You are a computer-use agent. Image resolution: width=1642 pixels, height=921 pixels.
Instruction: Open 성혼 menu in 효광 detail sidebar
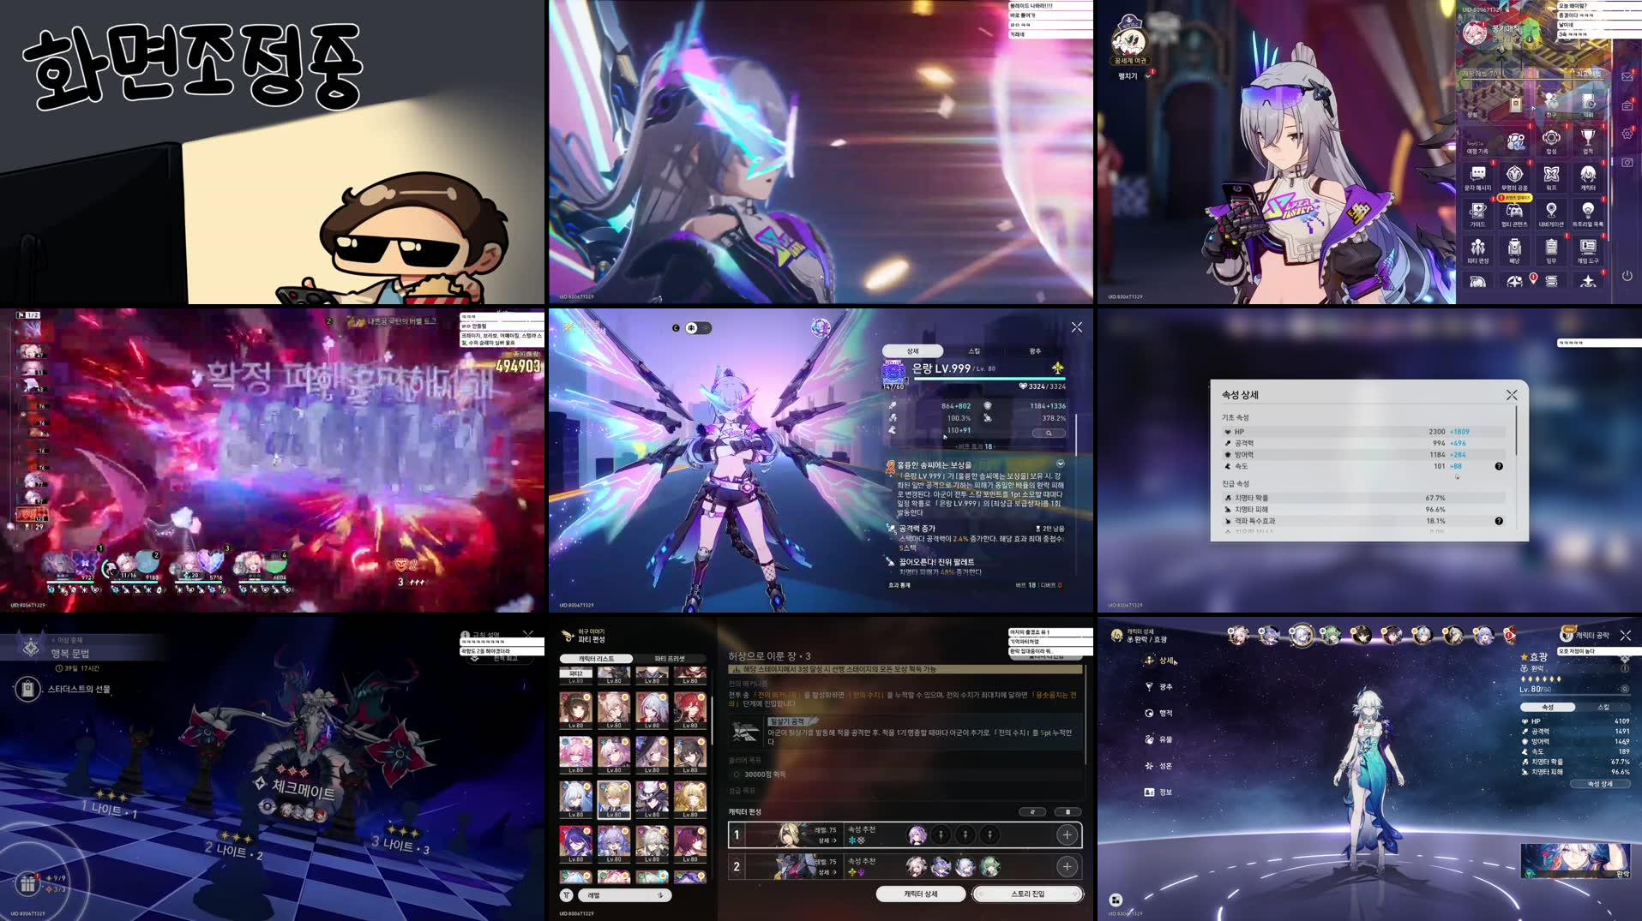1159,766
